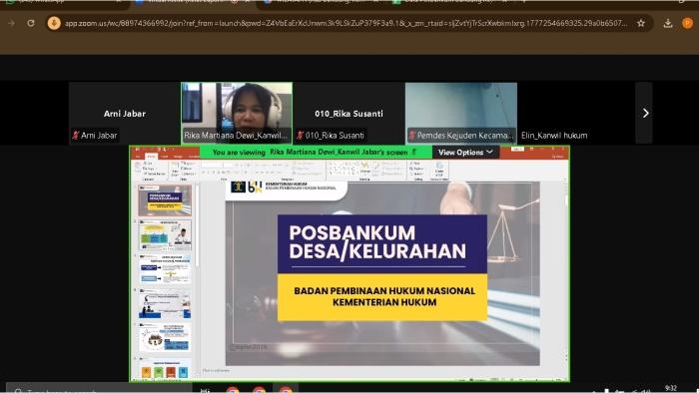Screen dimensions: 699x393
Task: Click the taskbar clock showing 9:32
Action: (x=670, y=389)
